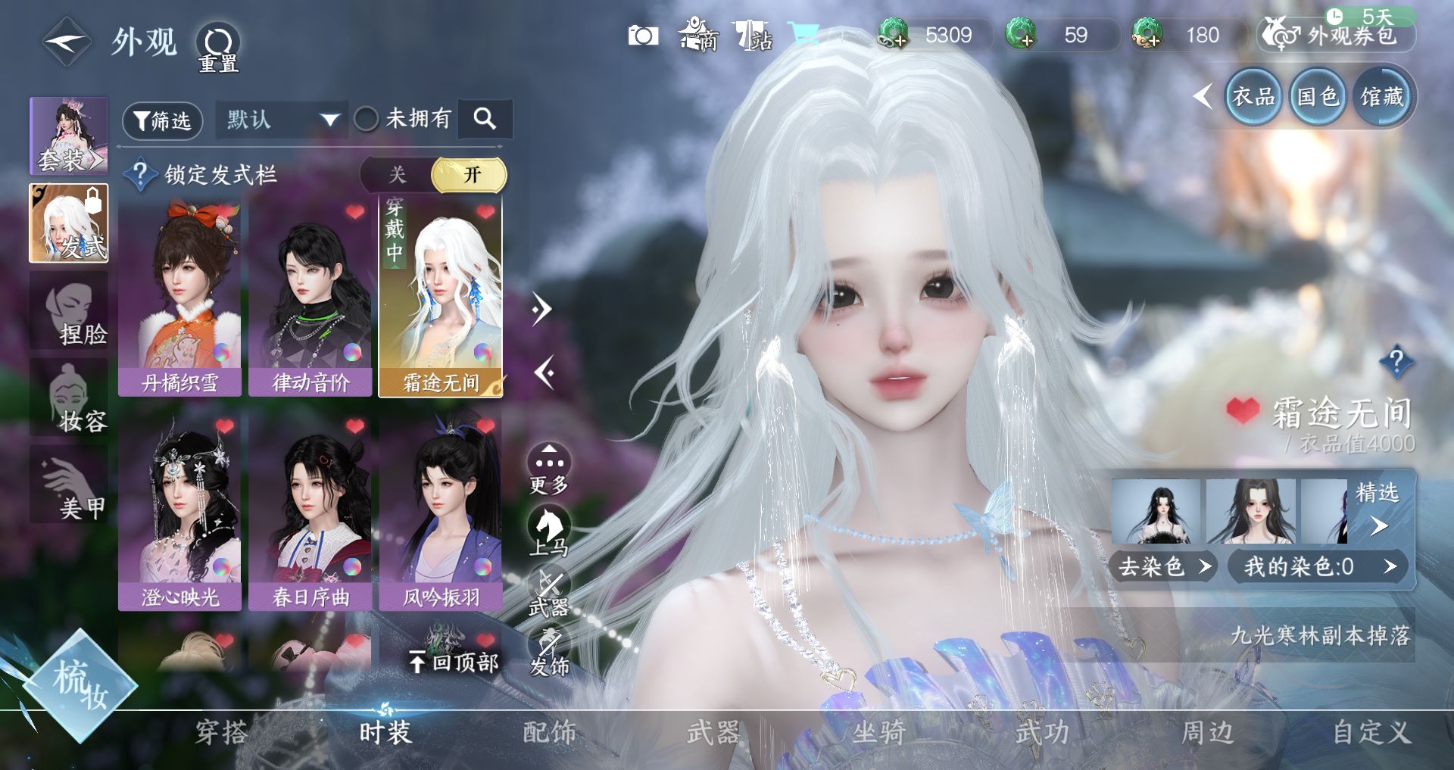Click the 重置 reset icon
The height and width of the screenshot is (770, 1454).
(218, 44)
